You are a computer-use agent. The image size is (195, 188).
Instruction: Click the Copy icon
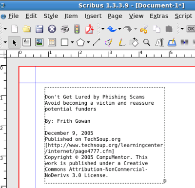[x=156, y=29]
